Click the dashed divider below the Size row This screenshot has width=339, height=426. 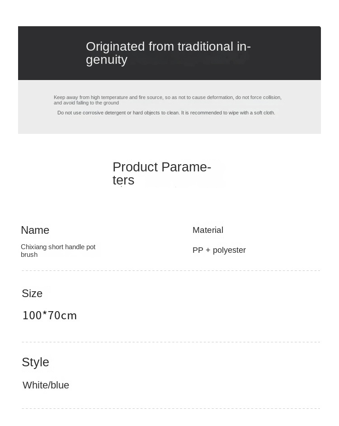170,342
